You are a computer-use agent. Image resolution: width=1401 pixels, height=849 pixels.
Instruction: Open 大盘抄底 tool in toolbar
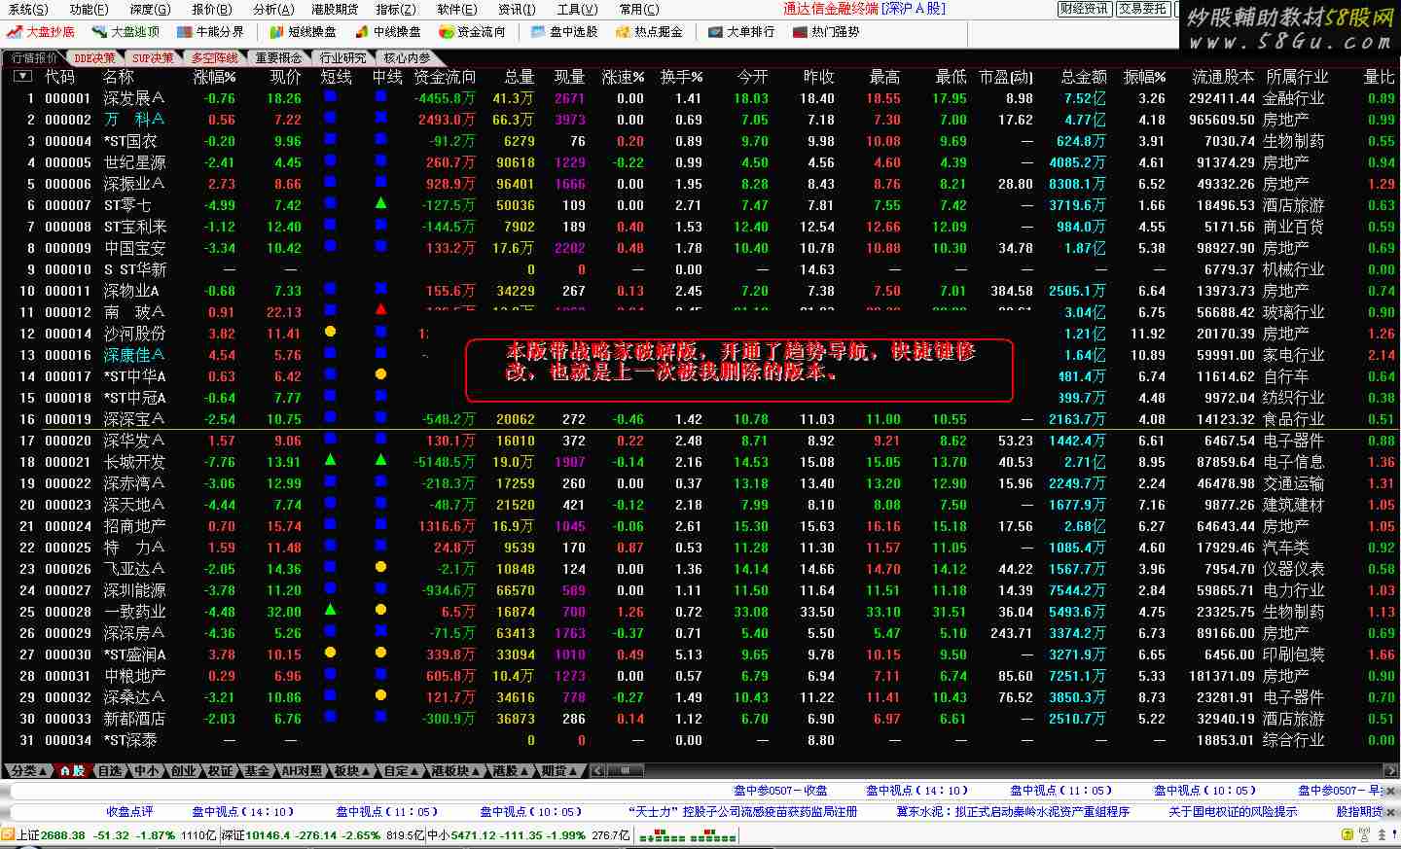click(40, 32)
